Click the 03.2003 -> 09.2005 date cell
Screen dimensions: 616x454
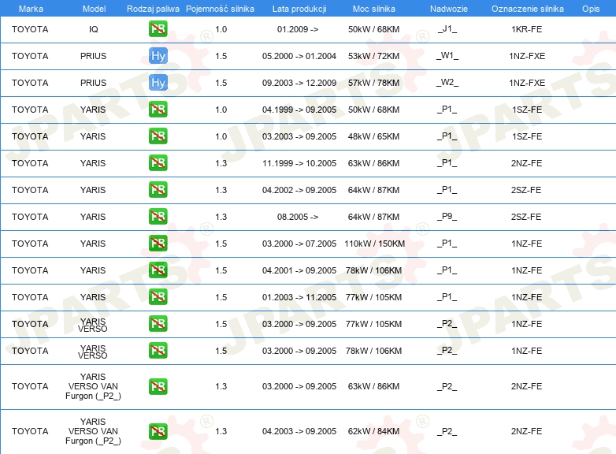pyautogui.click(x=299, y=136)
